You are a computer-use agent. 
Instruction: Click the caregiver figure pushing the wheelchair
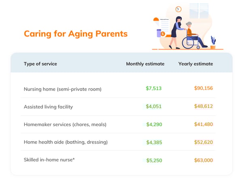pos(177,32)
